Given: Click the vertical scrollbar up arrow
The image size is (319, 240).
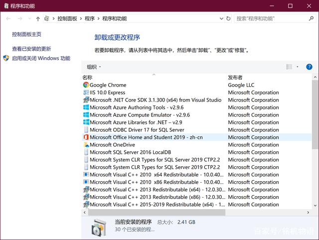Looking at the screenshot, I should pyautogui.click(x=315, y=77).
